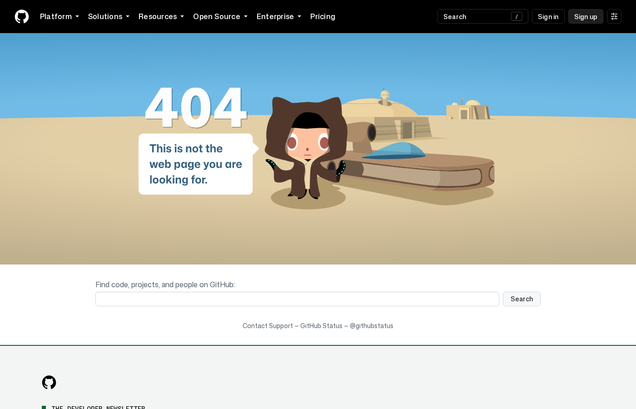The width and height of the screenshot is (636, 409).
Task: Focus the Find code, projects, and people field
Action: pos(297,299)
